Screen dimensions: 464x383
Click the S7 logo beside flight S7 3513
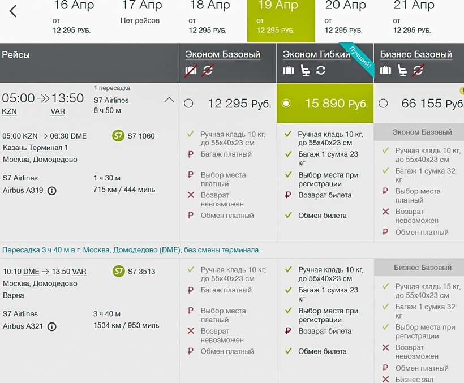point(118,271)
